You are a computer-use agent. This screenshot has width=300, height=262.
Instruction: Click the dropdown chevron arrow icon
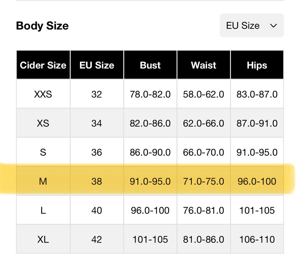(273, 26)
